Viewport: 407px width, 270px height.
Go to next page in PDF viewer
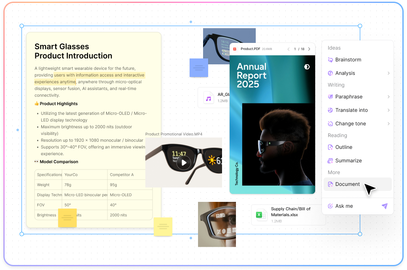[x=309, y=49]
